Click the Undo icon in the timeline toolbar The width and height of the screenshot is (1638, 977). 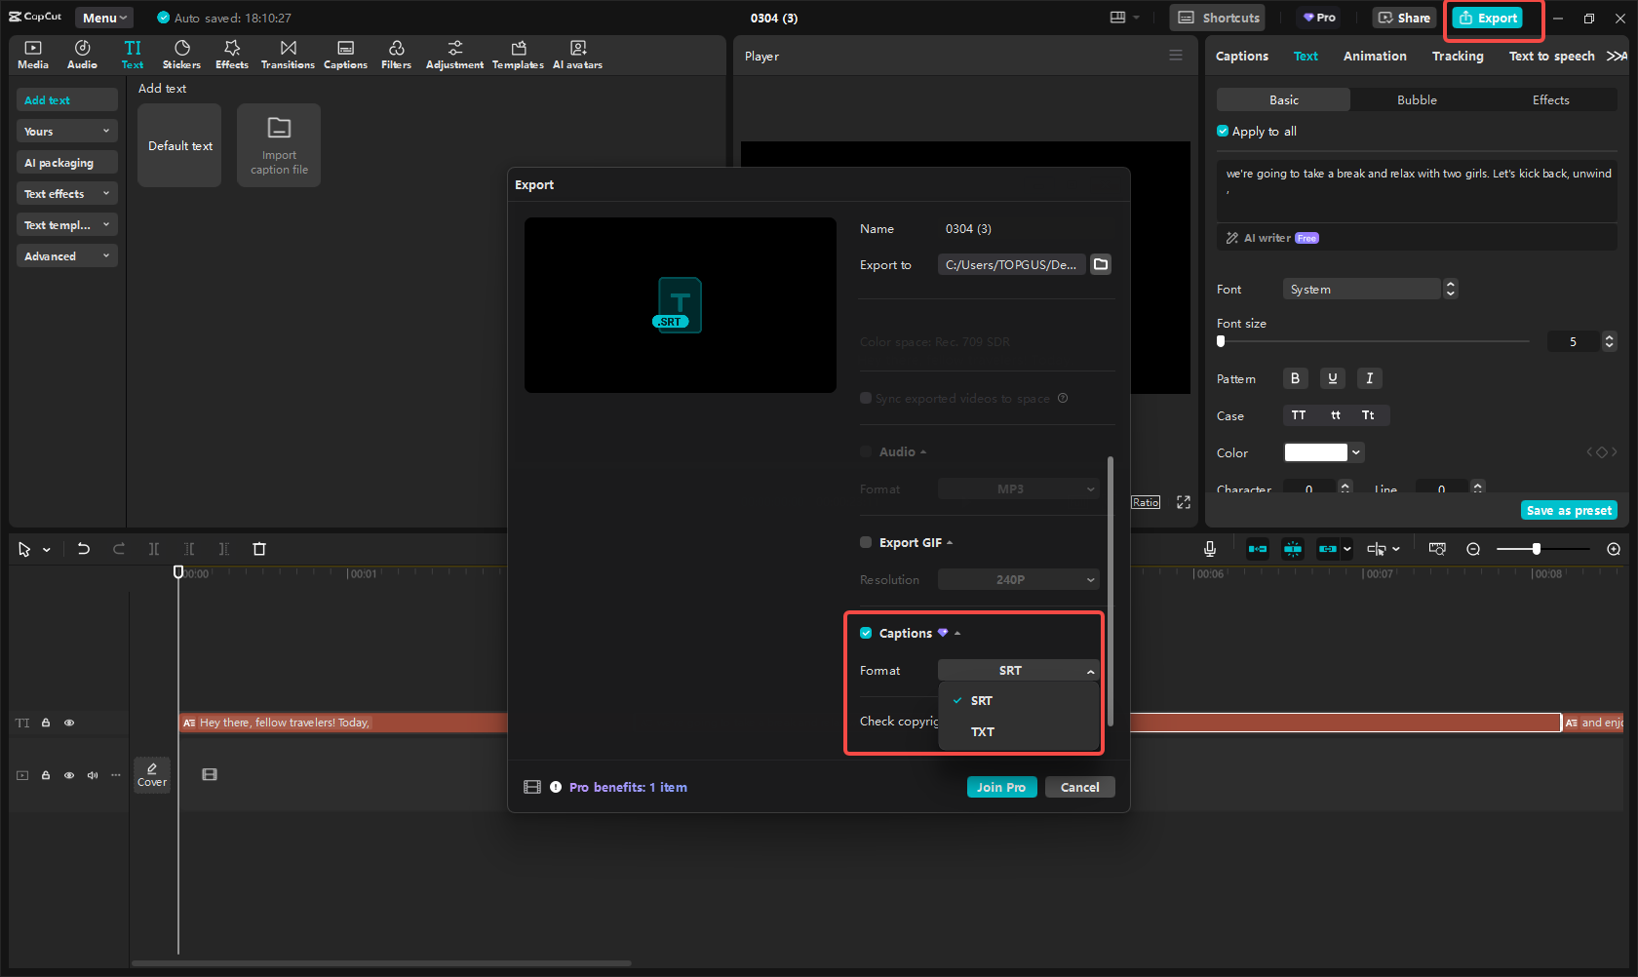pos(84,549)
